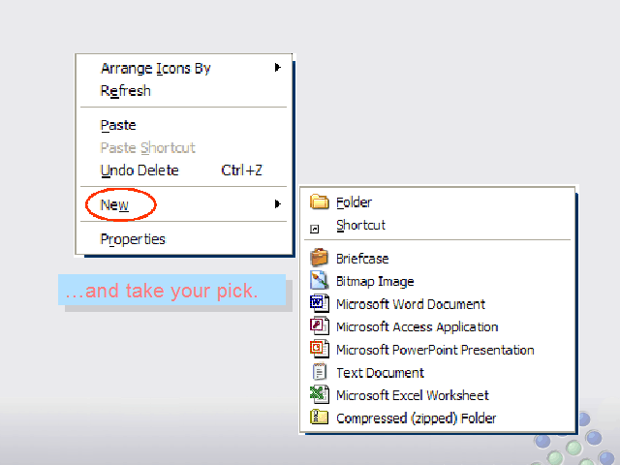Select Paste in the context menu
The height and width of the screenshot is (465, 620).
[118, 125]
